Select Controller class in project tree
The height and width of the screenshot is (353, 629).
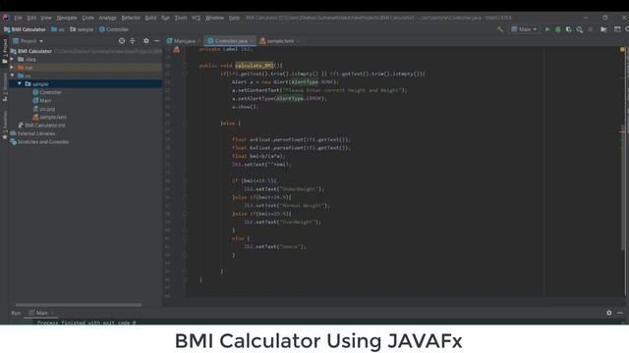[x=47, y=92]
